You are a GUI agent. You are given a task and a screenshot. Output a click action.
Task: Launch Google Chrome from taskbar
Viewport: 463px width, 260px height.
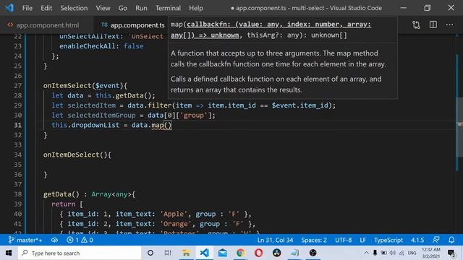(x=241, y=253)
